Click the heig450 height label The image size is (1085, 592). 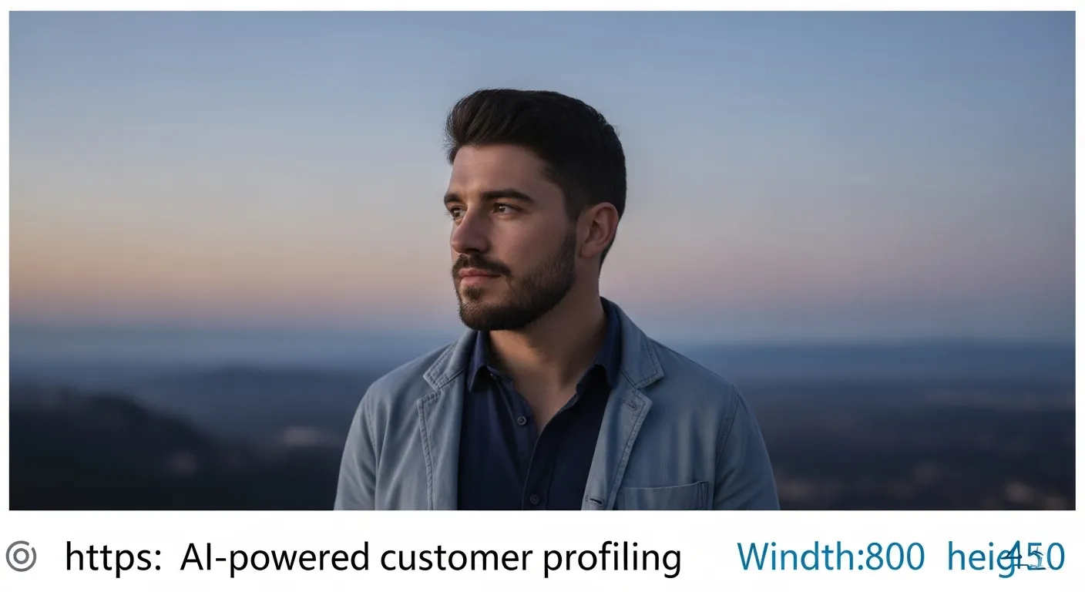coord(1006,557)
